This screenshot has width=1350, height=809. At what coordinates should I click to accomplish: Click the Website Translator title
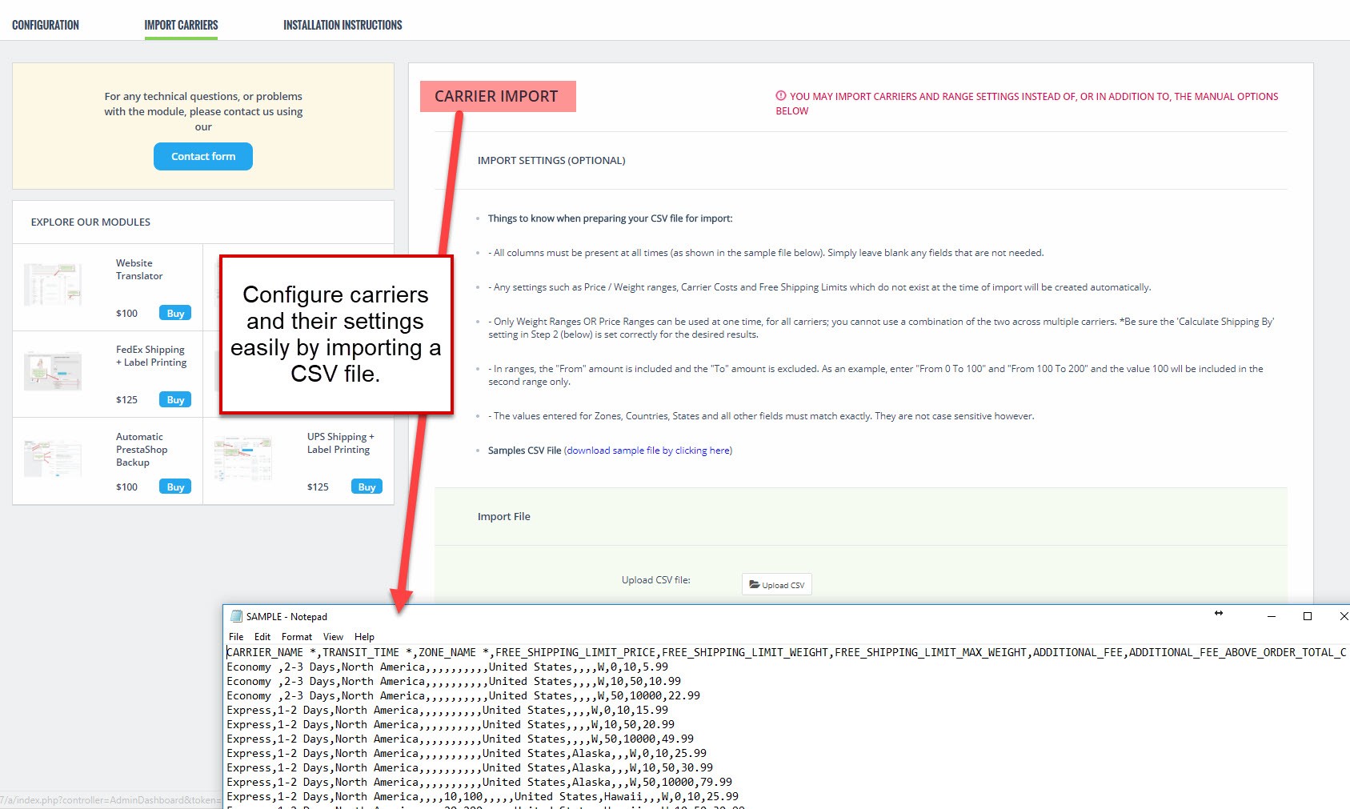click(139, 269)
